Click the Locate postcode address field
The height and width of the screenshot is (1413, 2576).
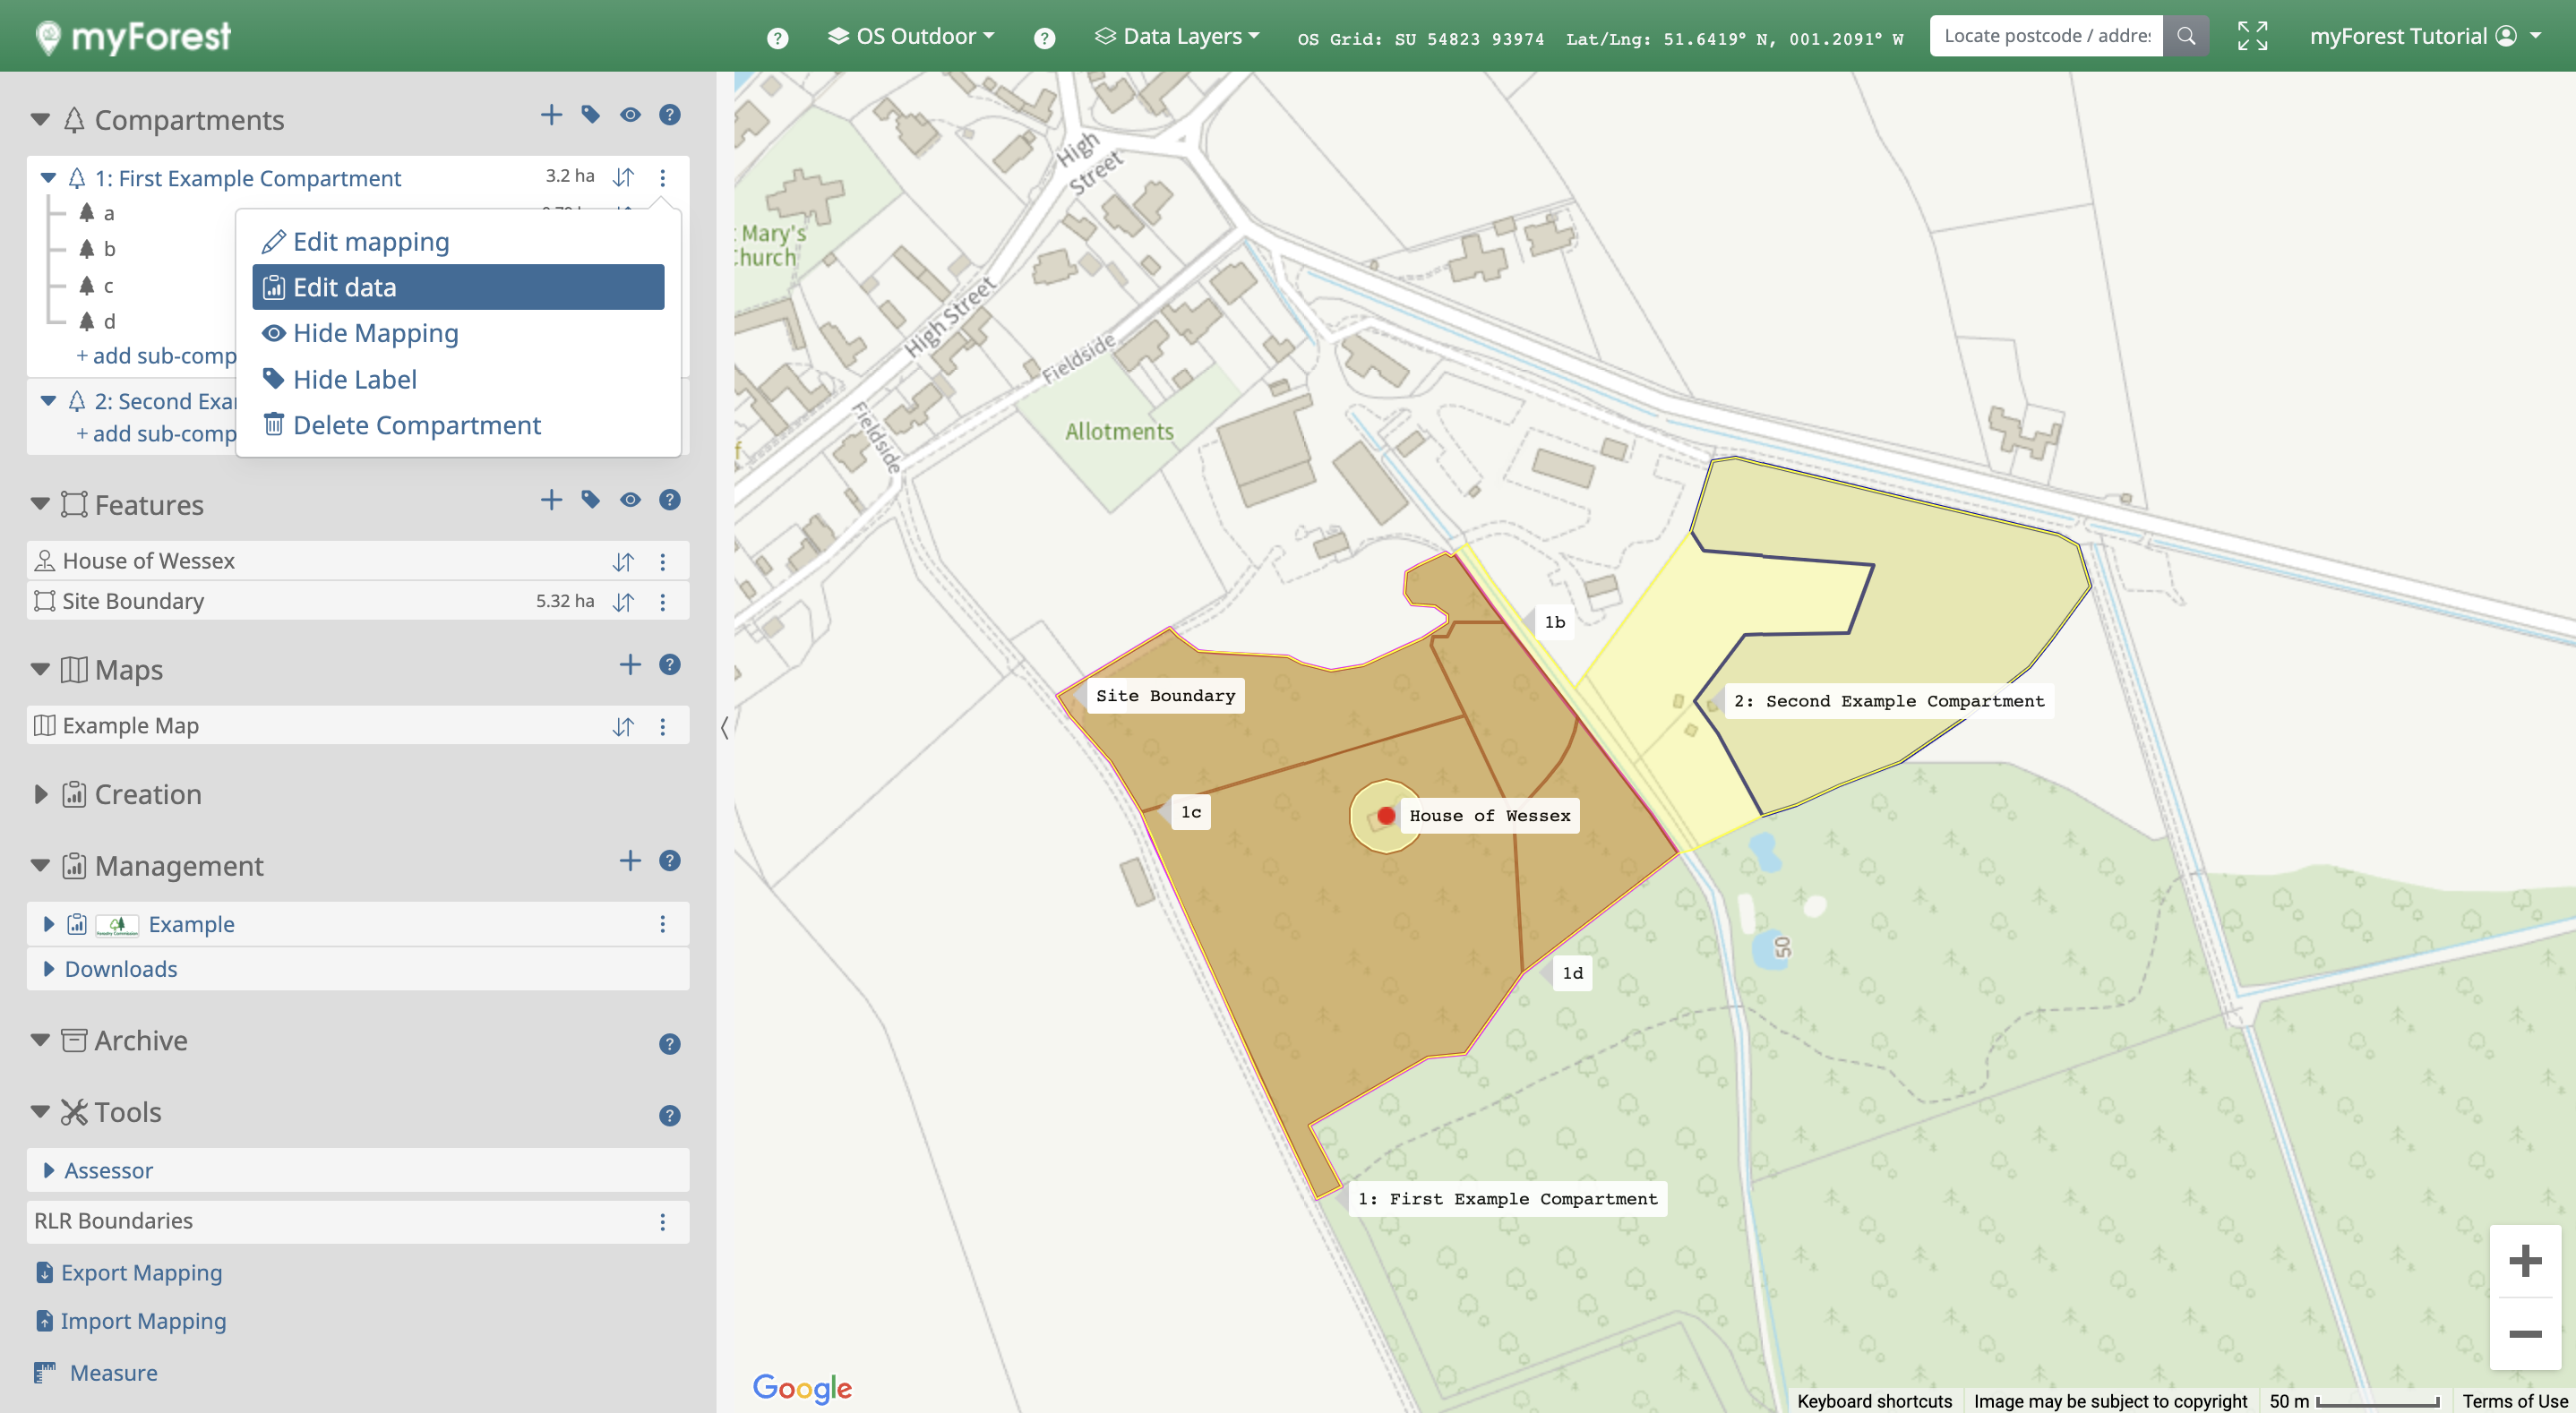coord(2046,36)
